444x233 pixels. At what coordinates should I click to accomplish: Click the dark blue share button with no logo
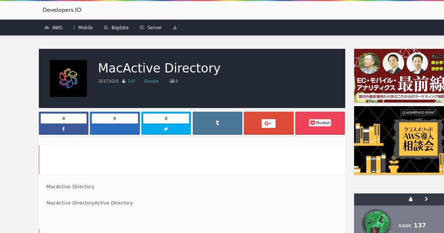click(x=115, y=123)
